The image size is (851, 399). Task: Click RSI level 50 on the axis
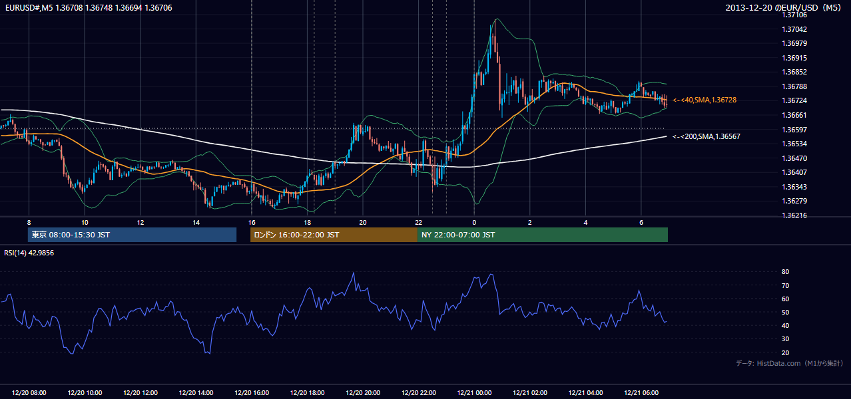[x=786, y=312]
